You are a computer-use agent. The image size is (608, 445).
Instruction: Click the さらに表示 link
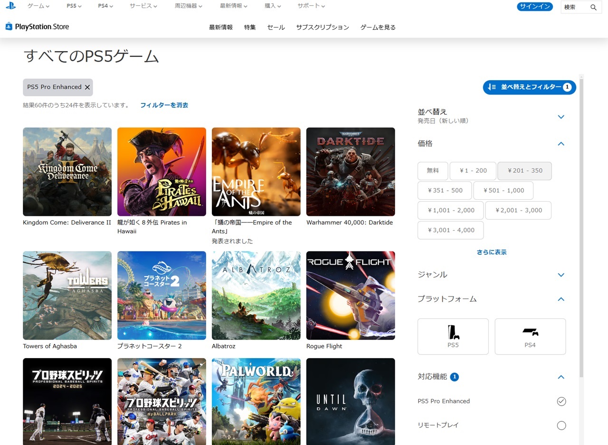[492, 252]
